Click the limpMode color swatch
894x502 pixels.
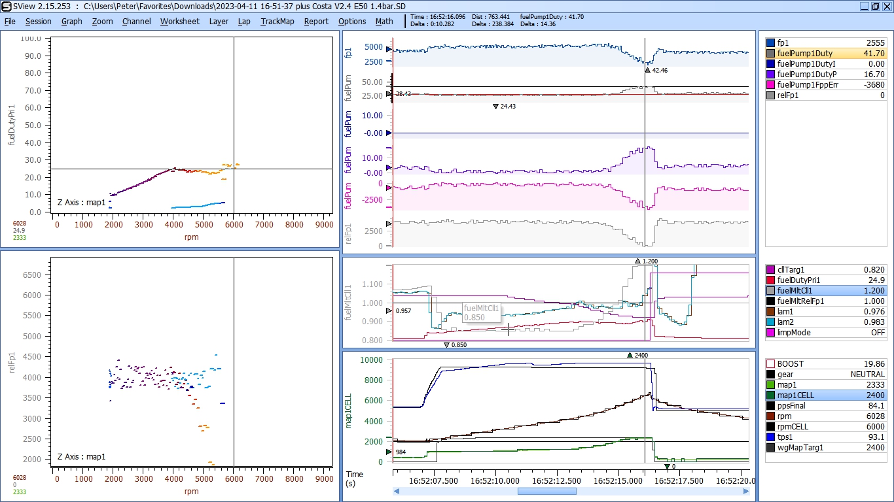point(770,333)
